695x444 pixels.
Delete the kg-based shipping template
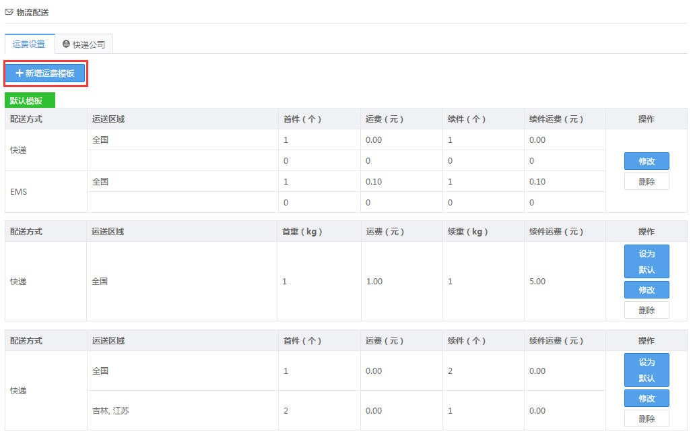click(646, 310)
